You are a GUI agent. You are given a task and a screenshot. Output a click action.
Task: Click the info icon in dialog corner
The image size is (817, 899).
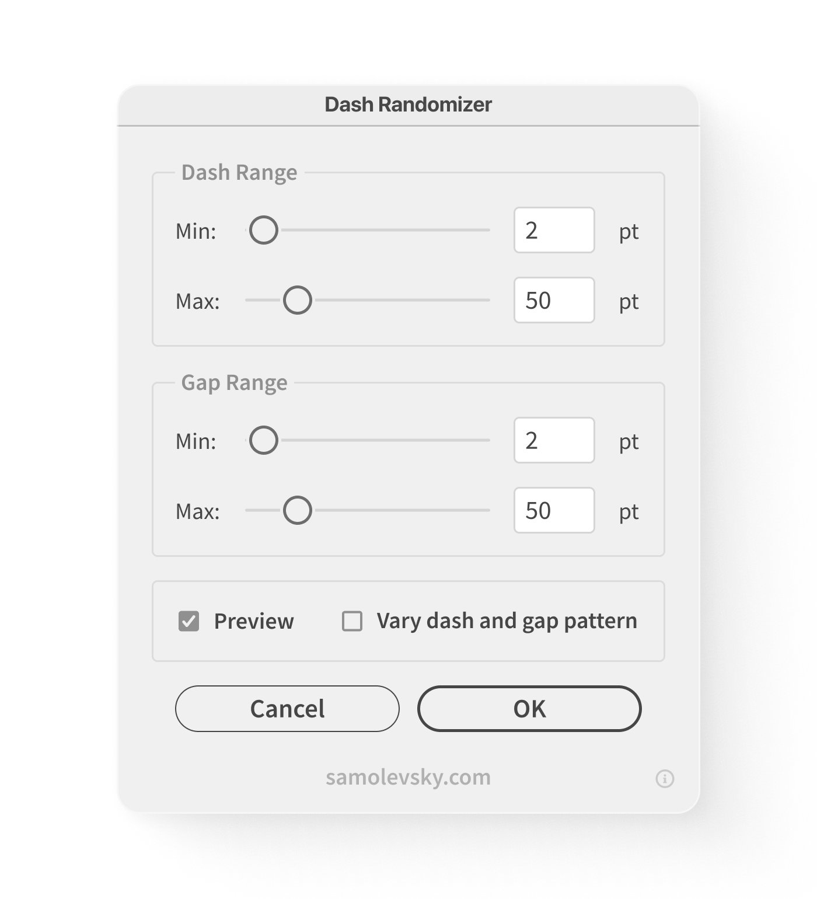coord(665,778)
